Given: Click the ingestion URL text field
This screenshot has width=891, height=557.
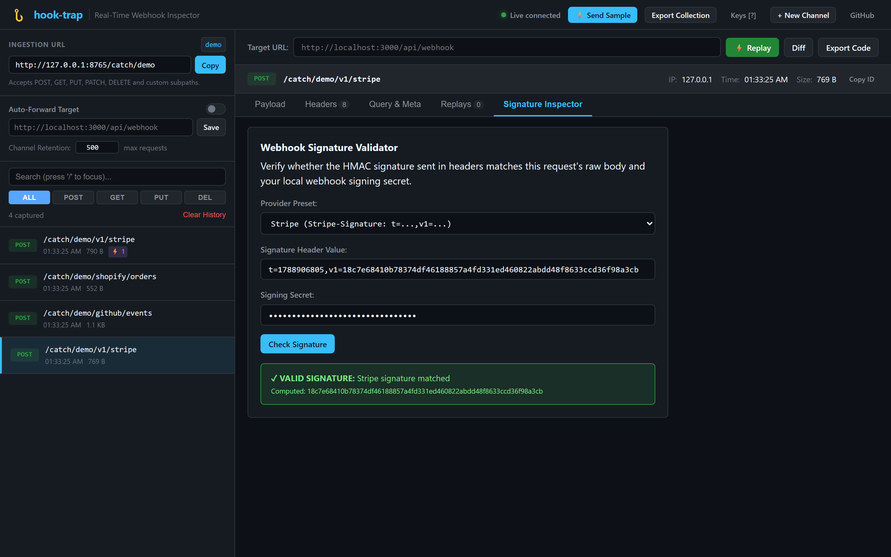Looking at the screenshot, I should click(100, 65).
